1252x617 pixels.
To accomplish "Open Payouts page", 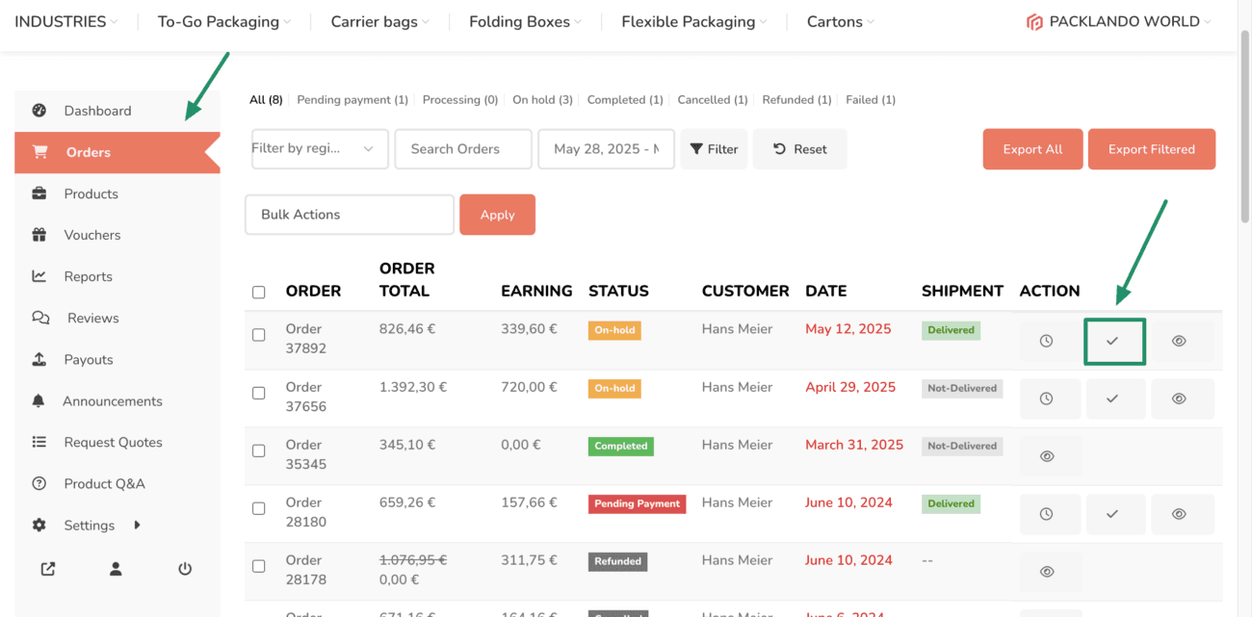I will click(89, 359).
